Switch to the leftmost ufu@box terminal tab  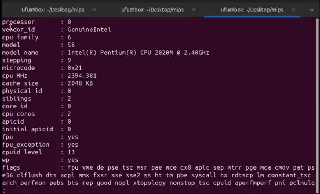[x=53, y=10]
